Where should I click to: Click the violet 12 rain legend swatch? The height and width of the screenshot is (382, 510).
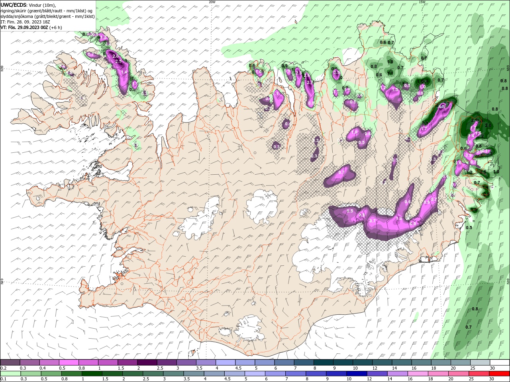377,374
